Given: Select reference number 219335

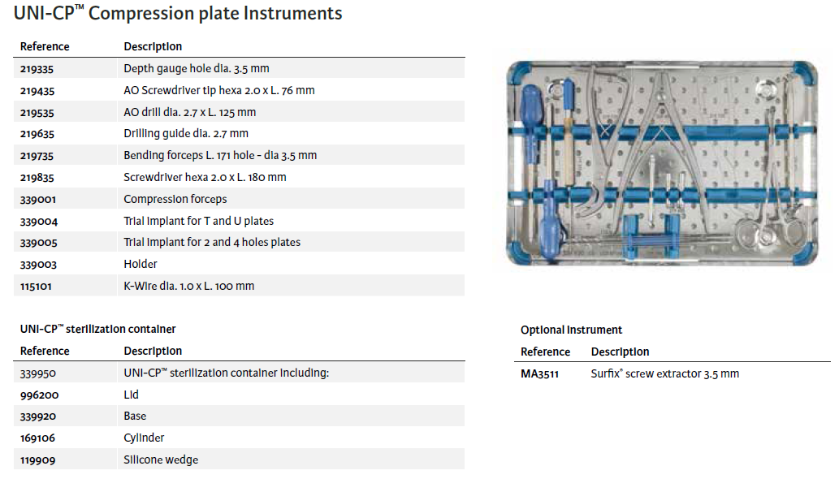Looking at the screenshot, I should coord(37,69).
